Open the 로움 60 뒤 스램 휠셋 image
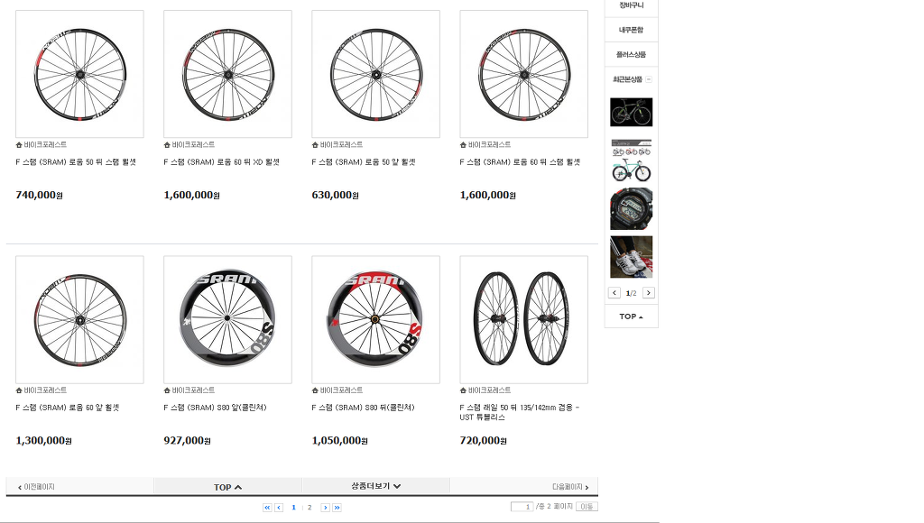This screenshot has height=523, width=924. (524, 74)
